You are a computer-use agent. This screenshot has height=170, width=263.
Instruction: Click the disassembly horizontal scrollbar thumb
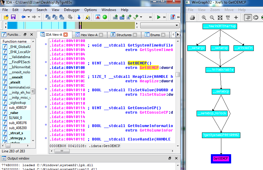click(62, 151)
